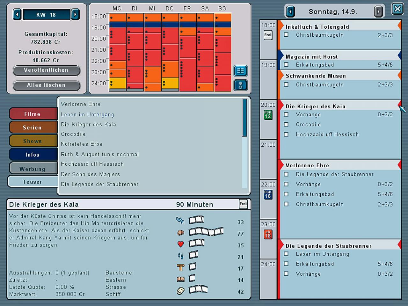Go to previous calendar week KW 17
This screenshot has width=408, height=306.
[17, 14]
